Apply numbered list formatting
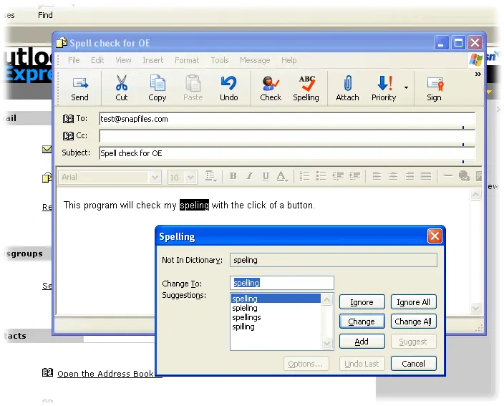This screenshot has height=406, width=504. pos(304,176)
